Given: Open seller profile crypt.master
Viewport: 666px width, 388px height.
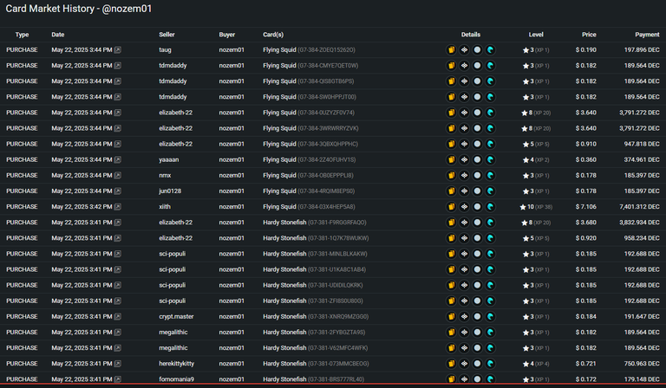Looking at the screenshot, I should [176, 317].
